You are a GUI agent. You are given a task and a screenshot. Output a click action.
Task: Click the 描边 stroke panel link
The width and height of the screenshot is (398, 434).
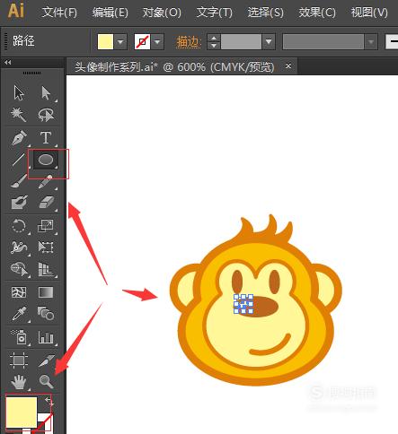tap(189, 42)
